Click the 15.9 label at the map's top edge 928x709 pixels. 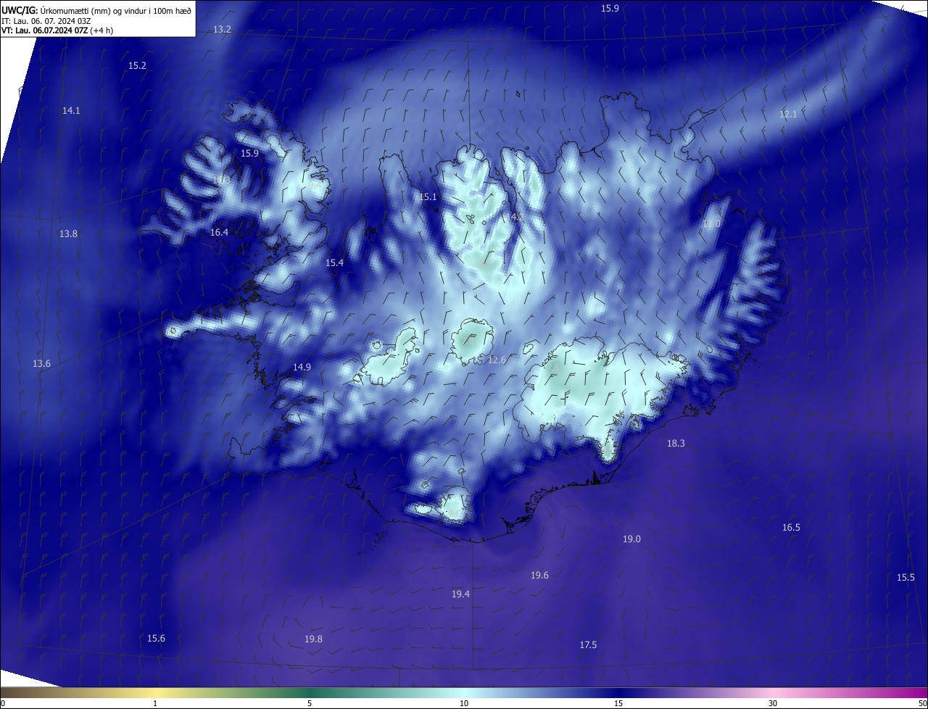610,9
